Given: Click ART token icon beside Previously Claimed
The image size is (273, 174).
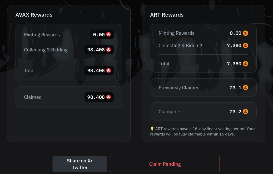Looking at the screenshot, I should [245, 88].
